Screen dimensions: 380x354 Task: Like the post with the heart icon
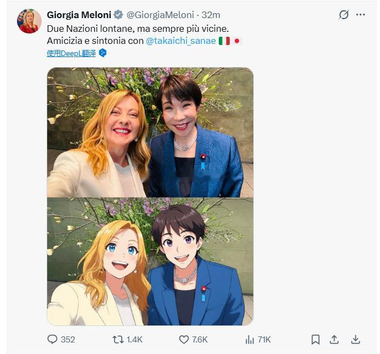tap(184, 340)
